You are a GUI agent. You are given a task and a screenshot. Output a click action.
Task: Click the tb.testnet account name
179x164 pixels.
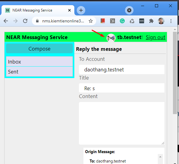(129, 37)
